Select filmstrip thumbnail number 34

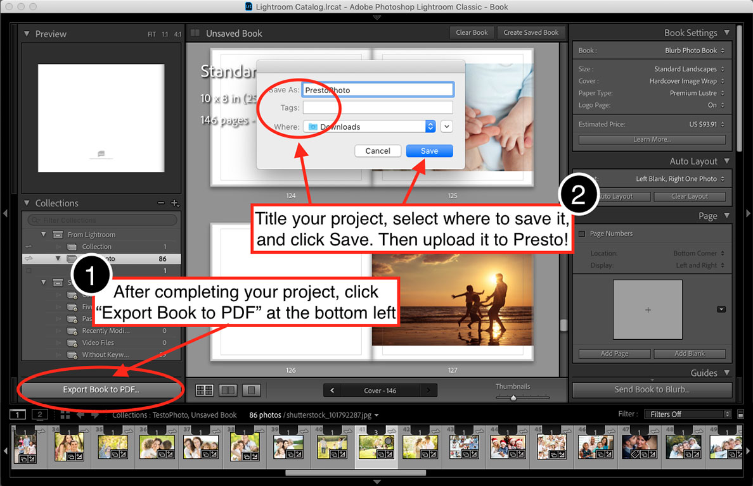click(70, 447)
